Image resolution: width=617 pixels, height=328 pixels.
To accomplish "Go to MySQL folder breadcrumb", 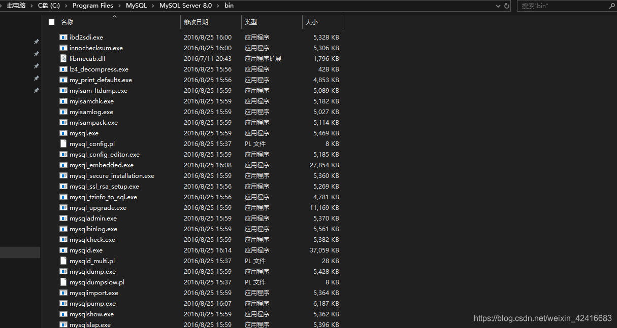I will 137,6.
